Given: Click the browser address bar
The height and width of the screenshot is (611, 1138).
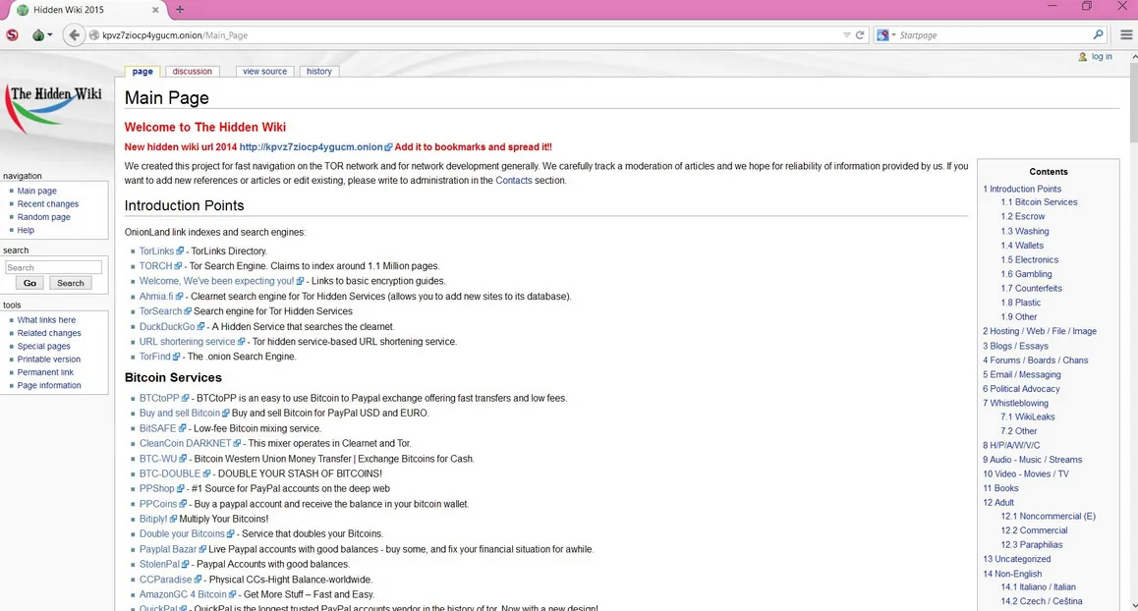Looking at the screenshot, I should (x=465, y=34).
